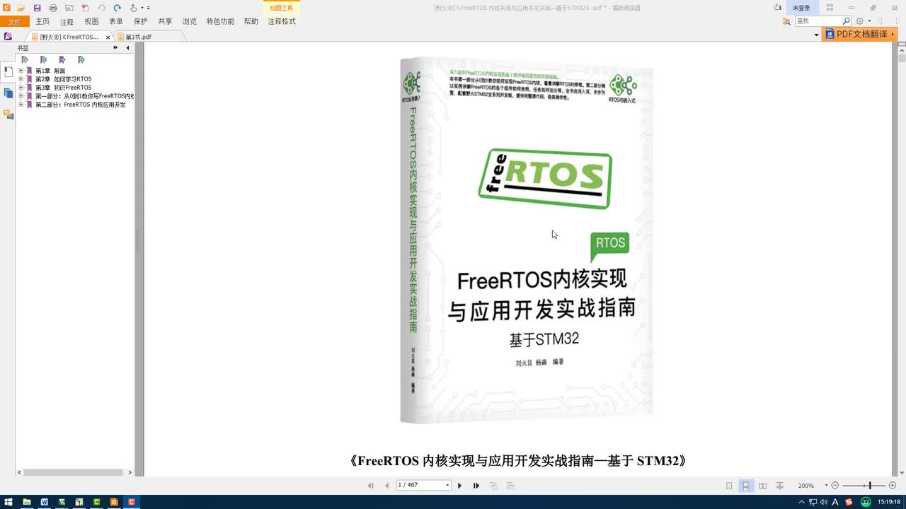Select continuous facing view mode
906x509 pixels.
pyautogui.click(x=779, y=486)
